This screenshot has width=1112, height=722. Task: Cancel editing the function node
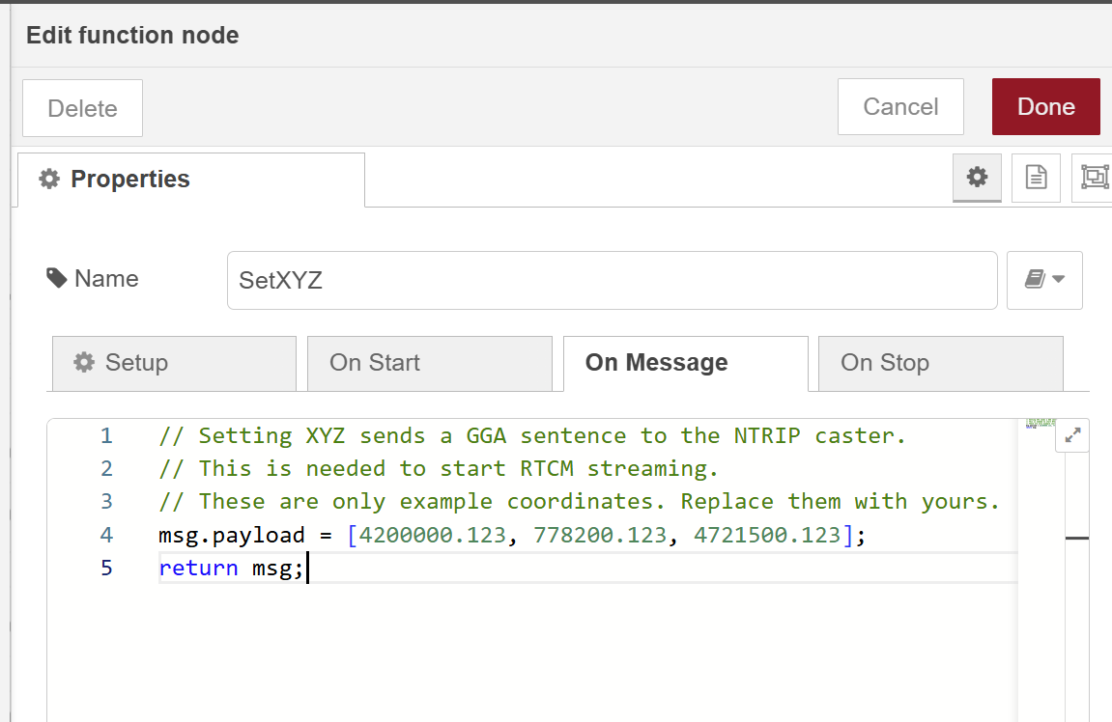coord(899,107)
